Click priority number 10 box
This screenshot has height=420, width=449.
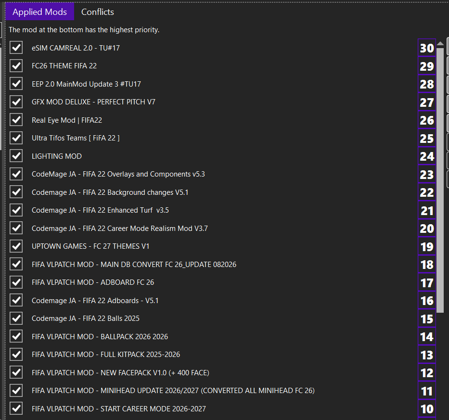(427, 408)
